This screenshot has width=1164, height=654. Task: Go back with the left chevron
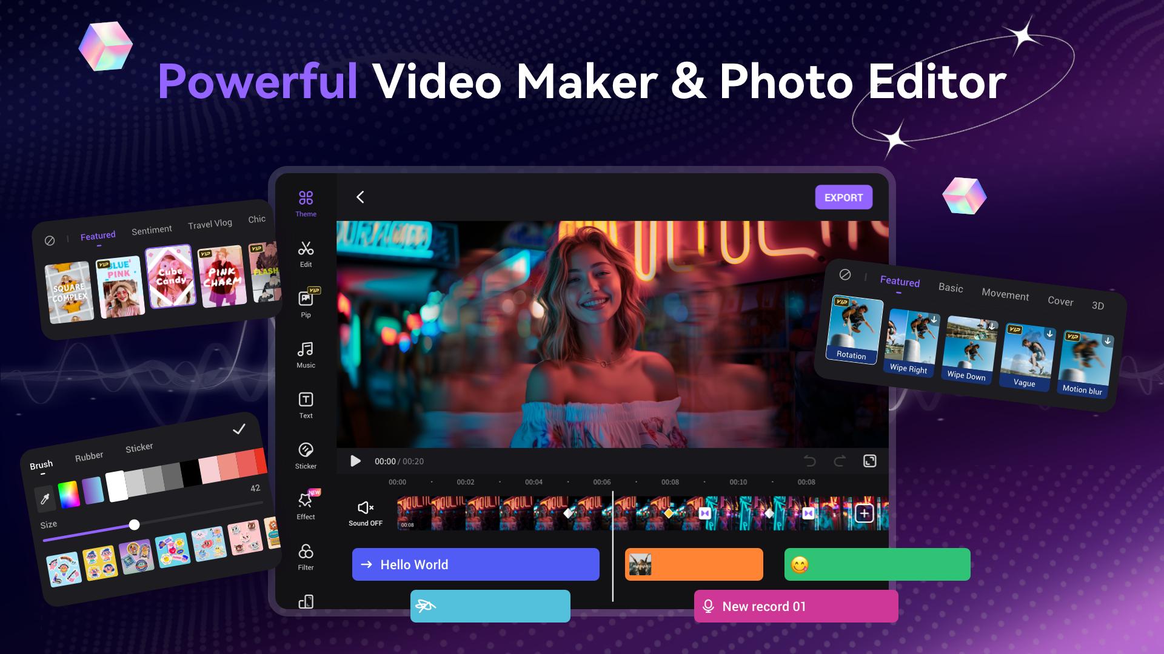[360, 197]
